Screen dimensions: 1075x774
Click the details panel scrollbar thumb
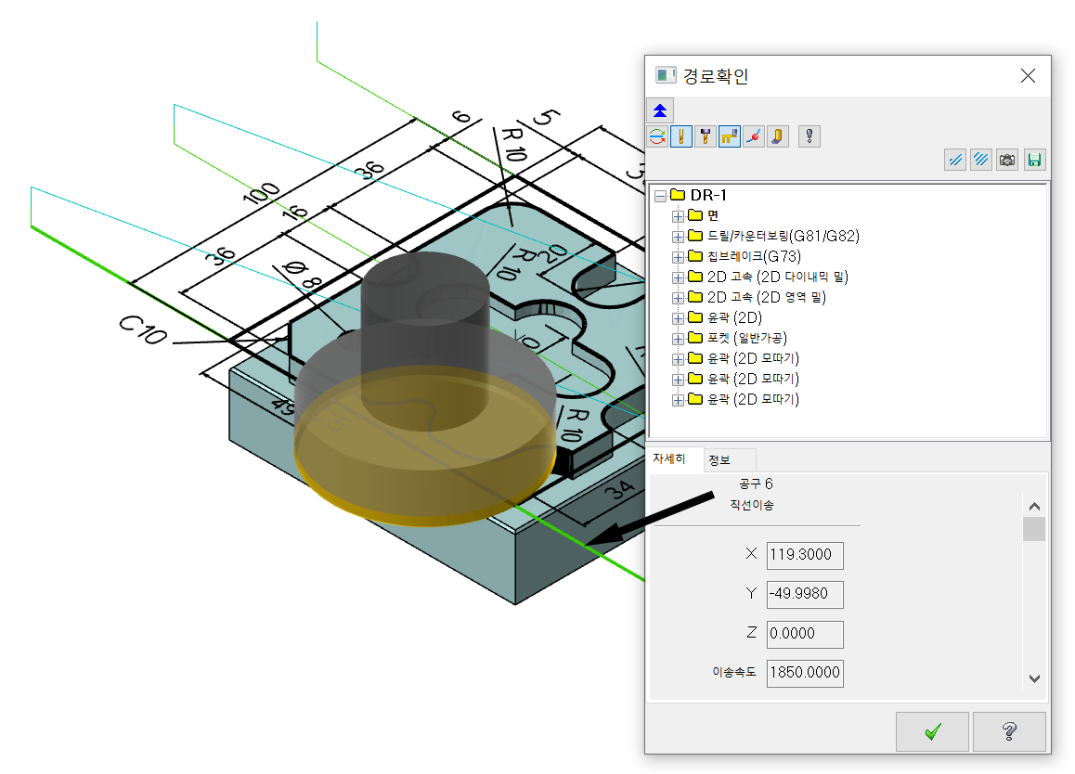click(1034, 529)
